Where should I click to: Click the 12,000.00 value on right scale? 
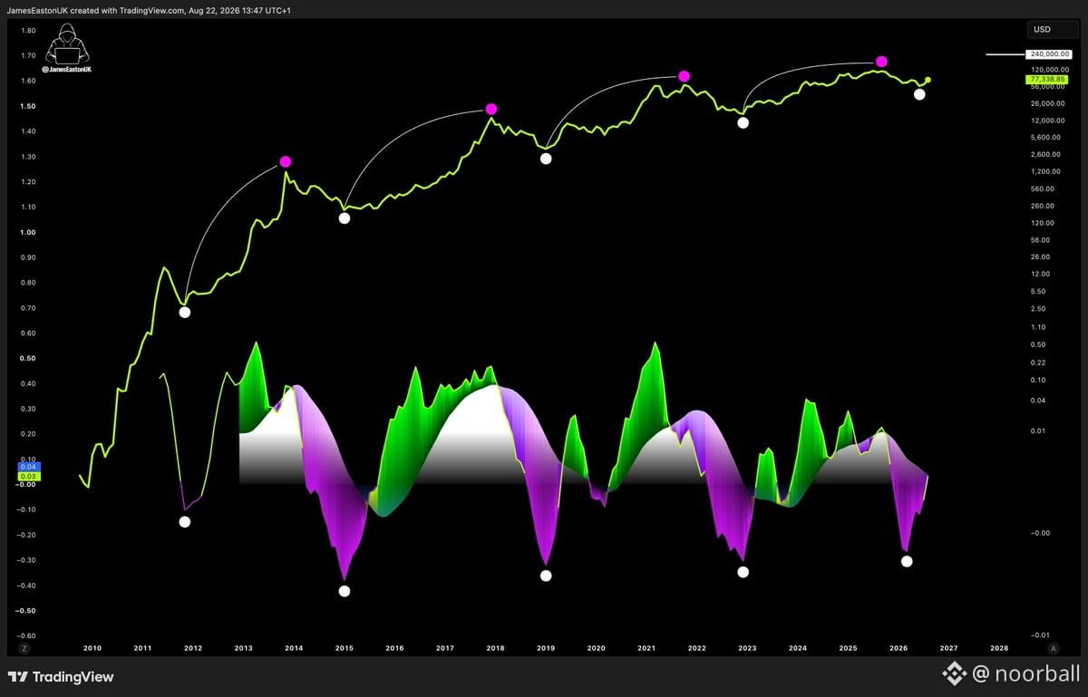click(x=1046, y=120)
